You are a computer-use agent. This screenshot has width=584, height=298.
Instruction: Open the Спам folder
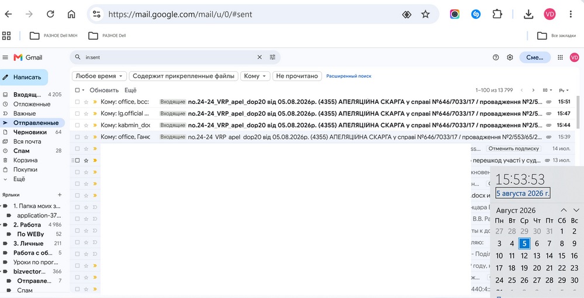pos(21,151)
